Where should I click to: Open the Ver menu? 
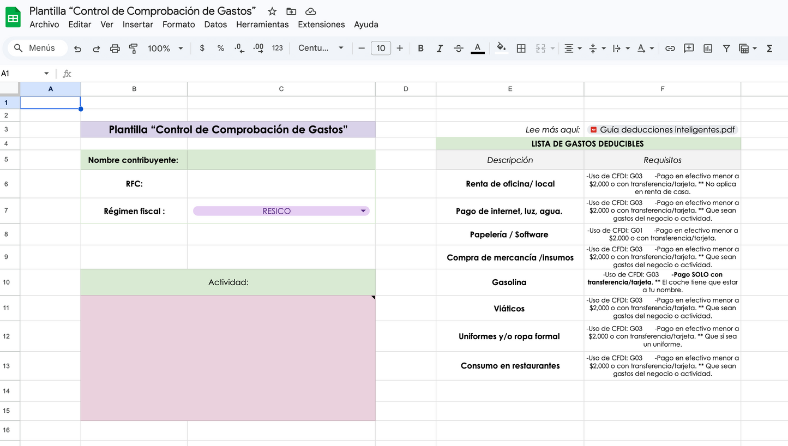pyautogui.click(x=107, y=25)
